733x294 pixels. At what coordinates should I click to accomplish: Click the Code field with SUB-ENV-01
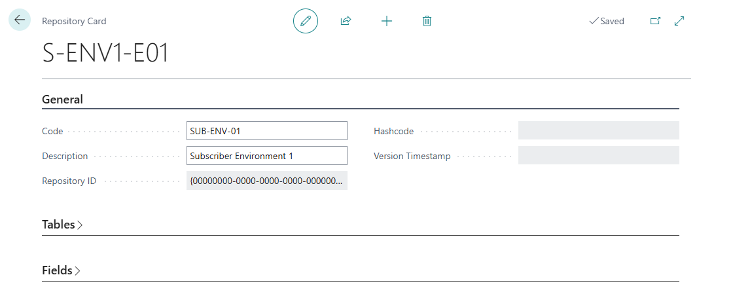[x=266, y=131]
